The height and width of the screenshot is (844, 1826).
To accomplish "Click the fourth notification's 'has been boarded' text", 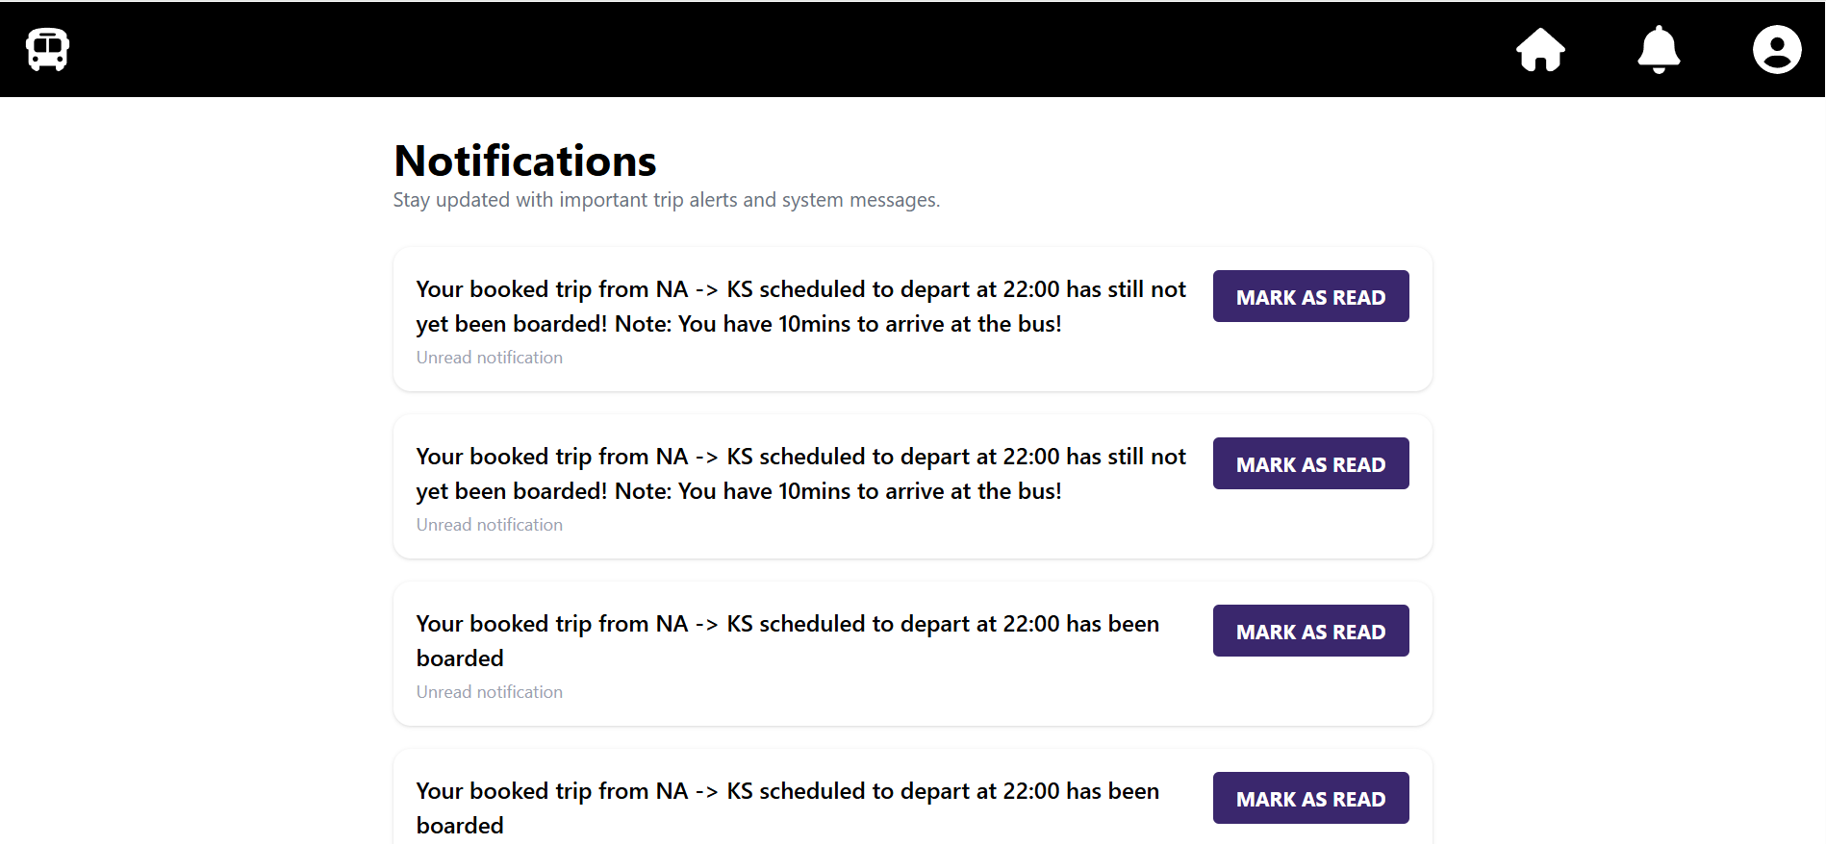I will [x=787, y=807].
